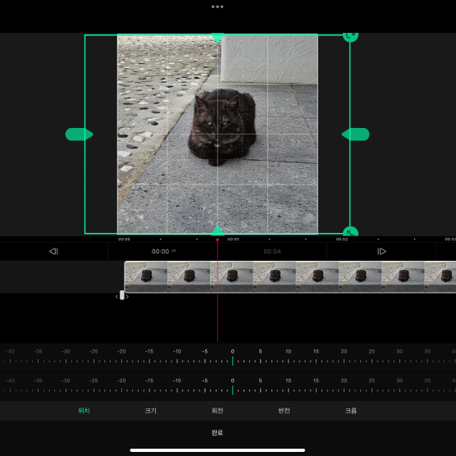The height and width of the screenshot is (456, 456).
Task: Select the first cat clip thumbnail
Action: point(146,277)
